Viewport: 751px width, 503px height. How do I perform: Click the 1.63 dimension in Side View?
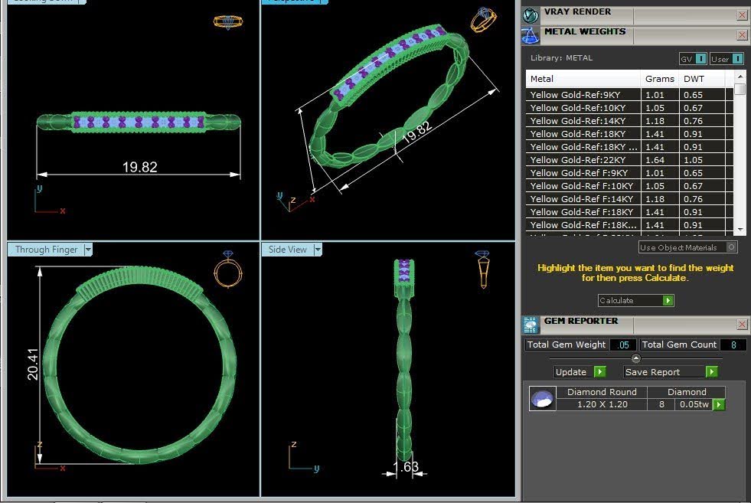[405, 466]
